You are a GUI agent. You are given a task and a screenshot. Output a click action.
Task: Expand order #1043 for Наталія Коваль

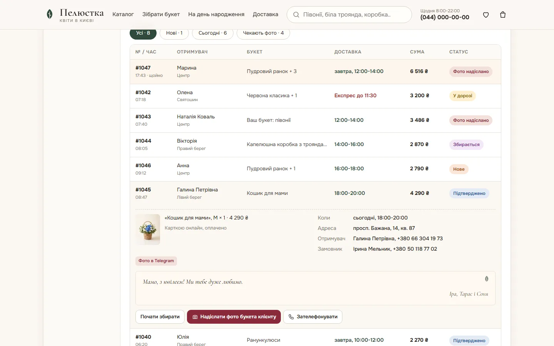[315, 120]
